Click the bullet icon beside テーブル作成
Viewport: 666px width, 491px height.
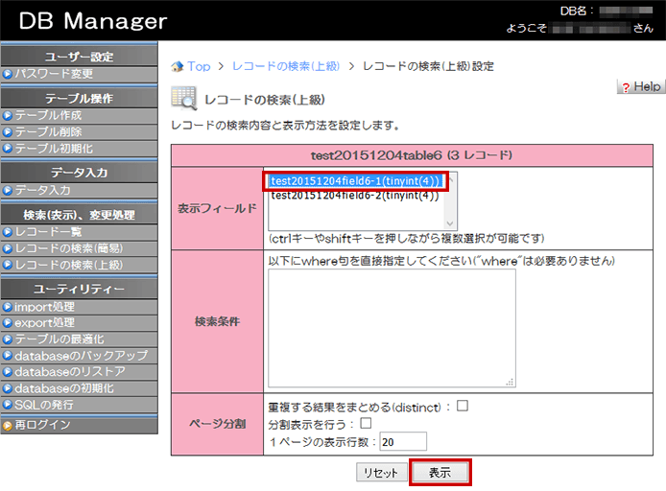[8, 115]
